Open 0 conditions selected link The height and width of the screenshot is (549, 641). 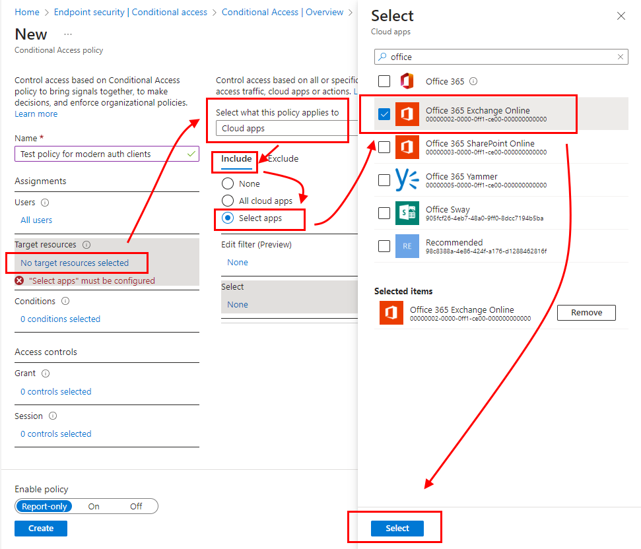(60, 319)
